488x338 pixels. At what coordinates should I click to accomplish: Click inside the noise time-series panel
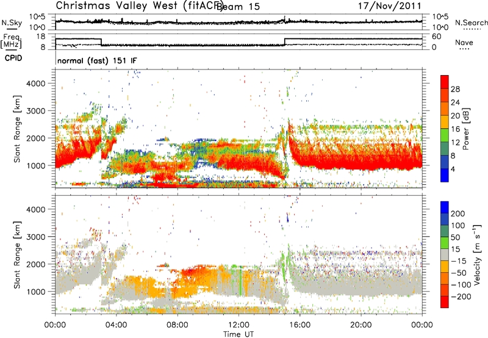pyautogui.click(x=239, y=22)
